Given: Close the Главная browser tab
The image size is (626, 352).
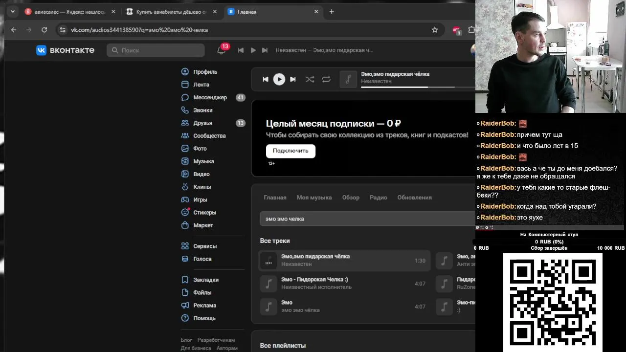Looking at the screenshot, I should click(x=316, y=12).
